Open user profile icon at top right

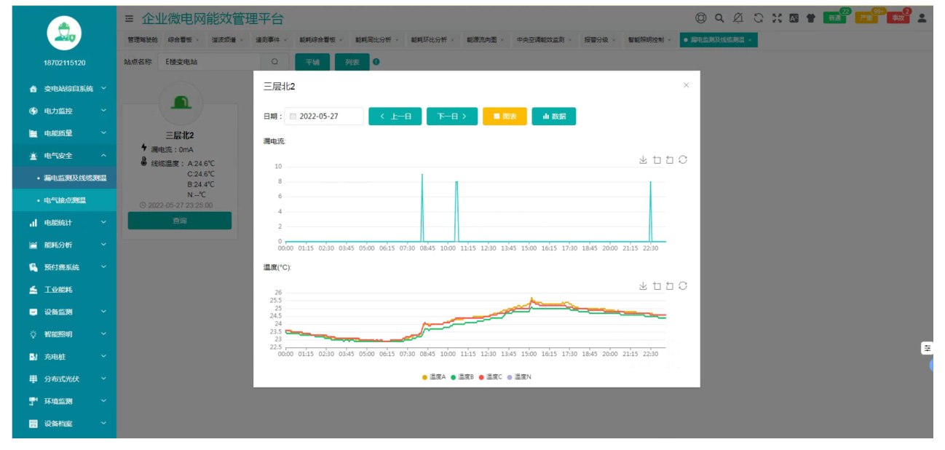922,18
